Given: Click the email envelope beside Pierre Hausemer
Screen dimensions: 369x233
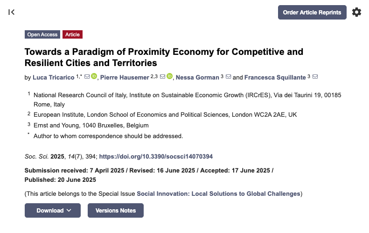Looking at the screenshot, I should [162, 77].
